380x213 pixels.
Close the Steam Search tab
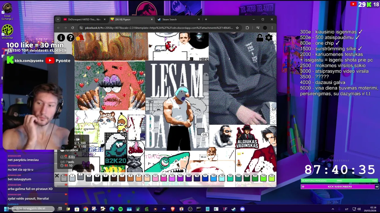click(199, 20)
